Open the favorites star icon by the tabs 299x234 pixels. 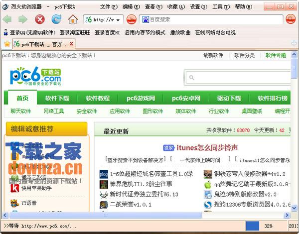click(x=7, y=44)
